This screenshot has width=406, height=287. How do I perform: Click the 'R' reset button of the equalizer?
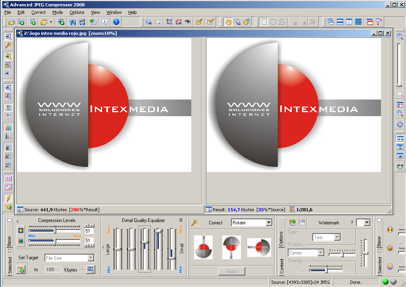click(181, 220)
